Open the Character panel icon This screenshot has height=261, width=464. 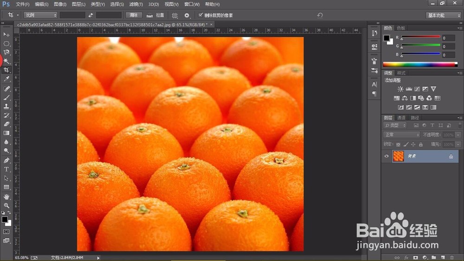374,85
